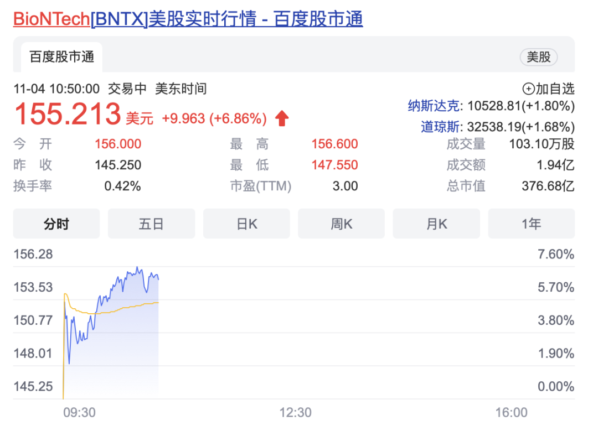Image resolution: width=598 pixels, height=425 pixels.
Task: Click the 12:30 time axis label
Action: click(x=295, y=412)
